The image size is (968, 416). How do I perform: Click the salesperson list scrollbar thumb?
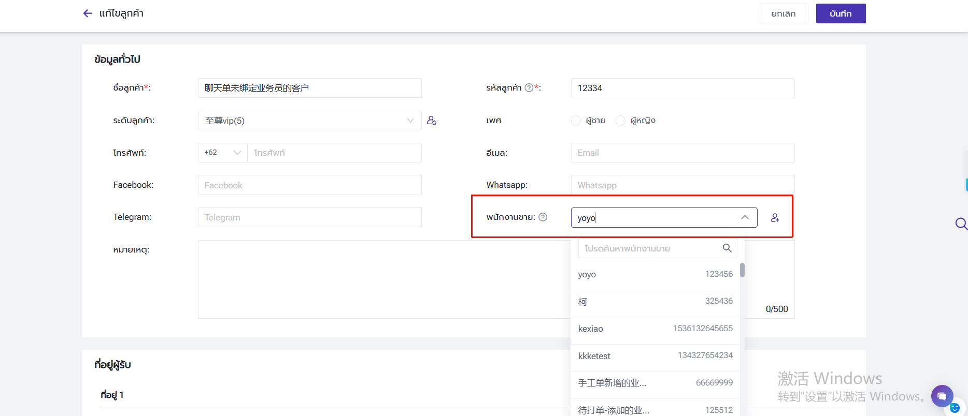(742, 270)
